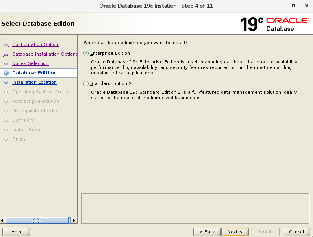The height and width of the screenshot is (237, 313).
Task: Click the Configuration Option step marker icon
Action: coord(6,45)
